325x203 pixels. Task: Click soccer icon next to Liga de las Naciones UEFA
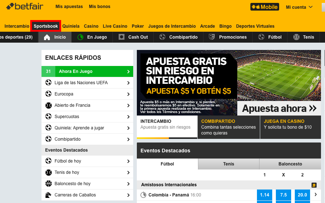click(48, 83)
